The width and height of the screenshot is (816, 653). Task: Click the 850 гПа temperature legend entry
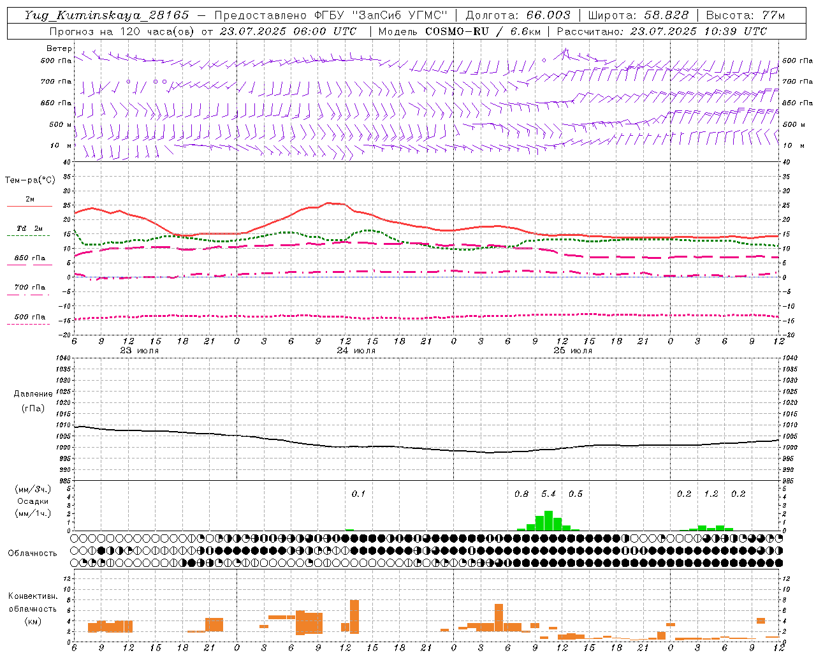[x=29, y=258]
